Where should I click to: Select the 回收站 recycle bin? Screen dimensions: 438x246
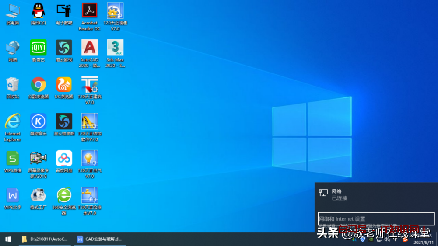[x=13, y=85]
